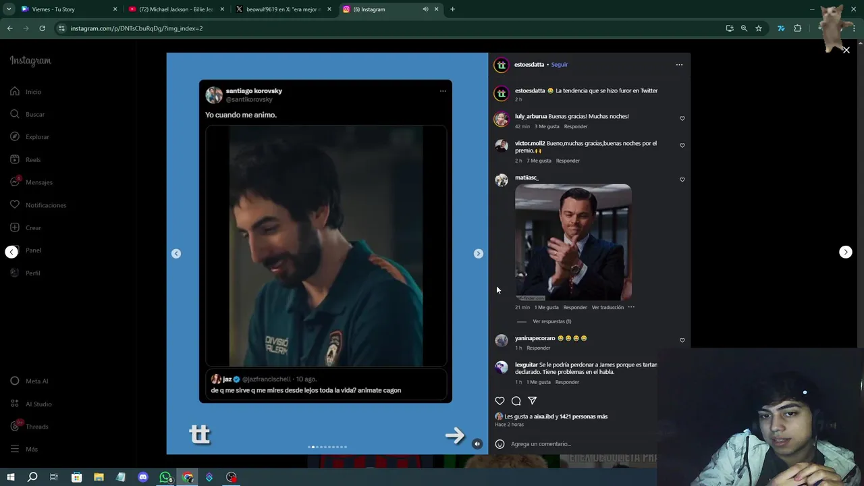Switch to Michael Jackson - Billie Jean tab
This screenshot has height=486, width=864.
(x=176, y=9)
